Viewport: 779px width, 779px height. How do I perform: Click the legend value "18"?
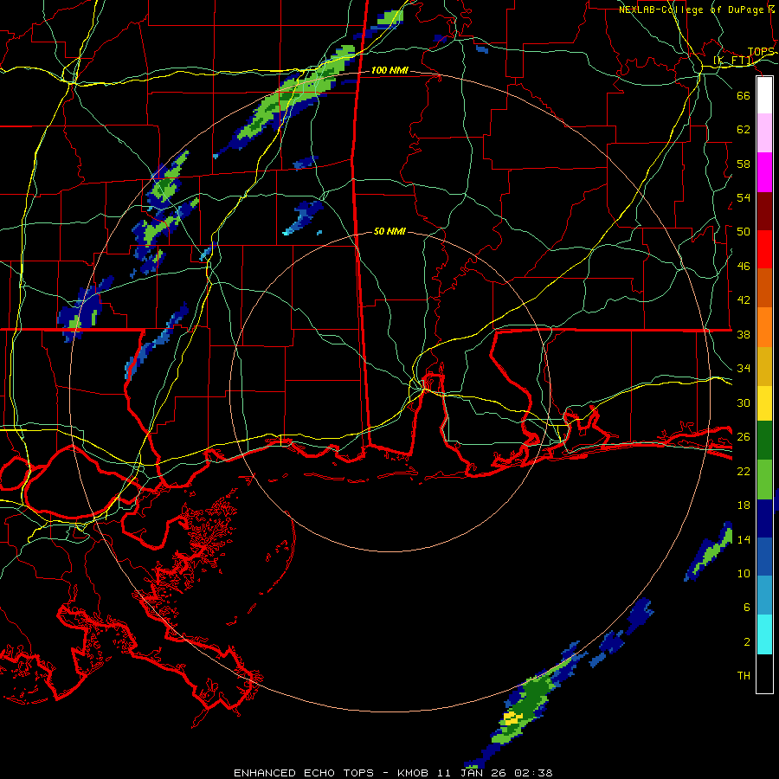744,505
